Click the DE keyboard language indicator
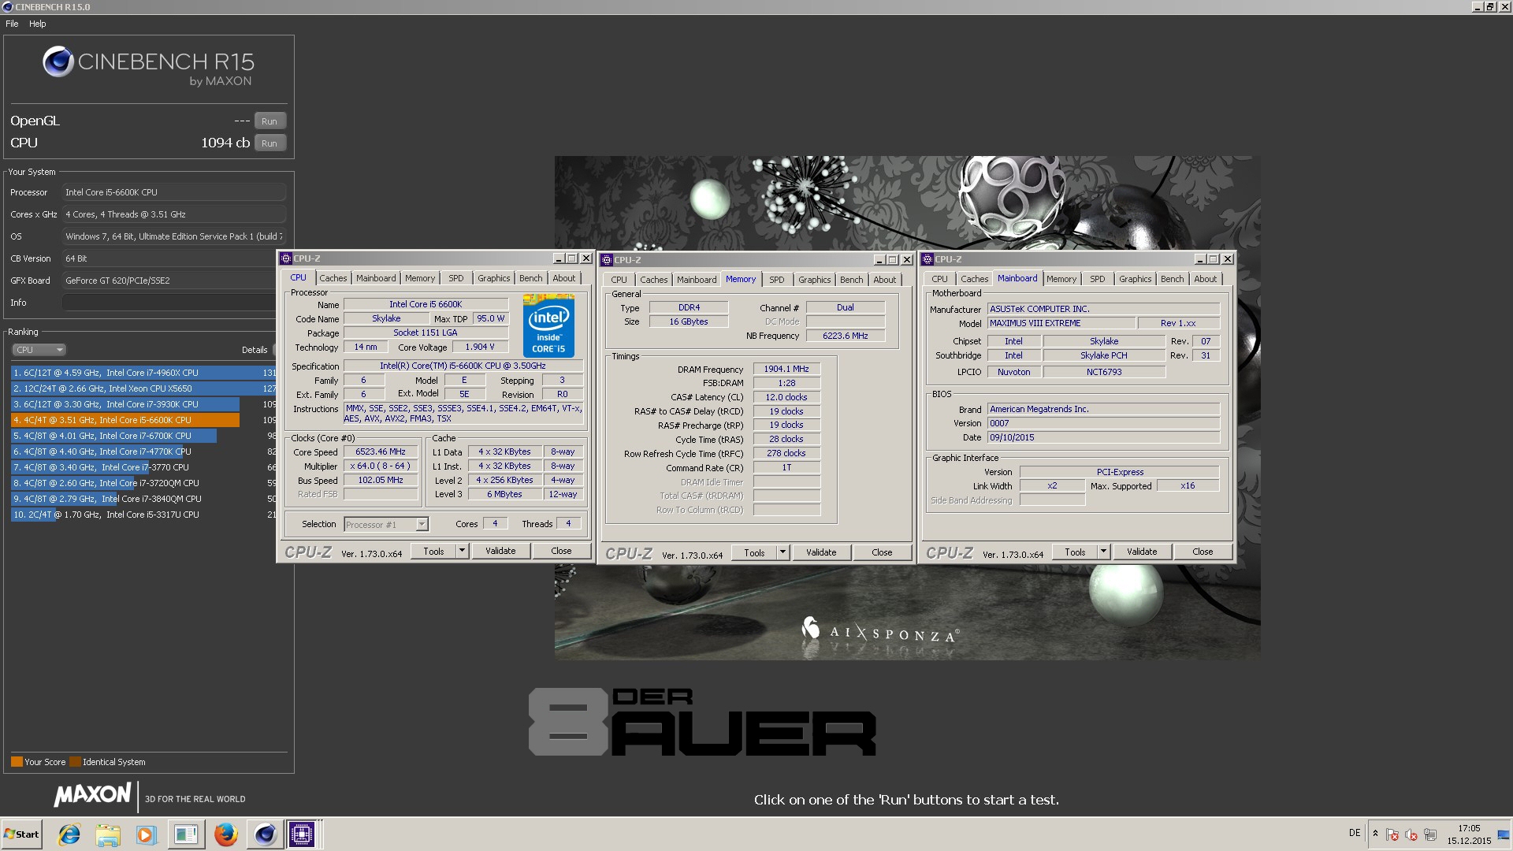 click(1355, 833)
